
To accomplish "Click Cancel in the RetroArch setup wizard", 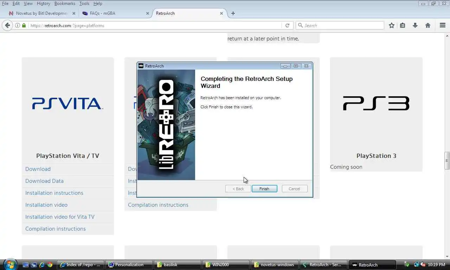I will point(294,189).
